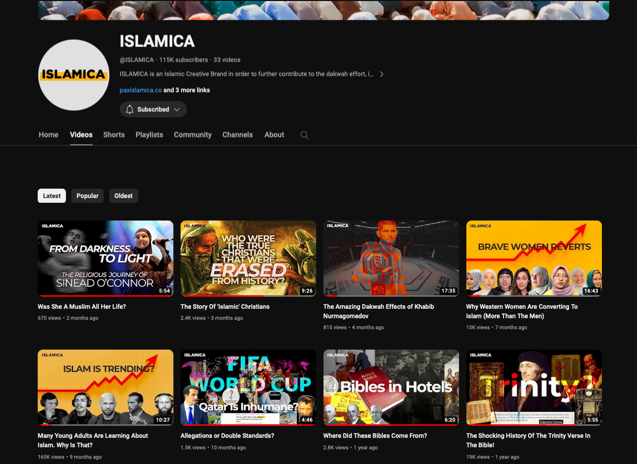Expand the channel description with arrow
This screenshot has height=464, width=637.
[x=382, y=74]
